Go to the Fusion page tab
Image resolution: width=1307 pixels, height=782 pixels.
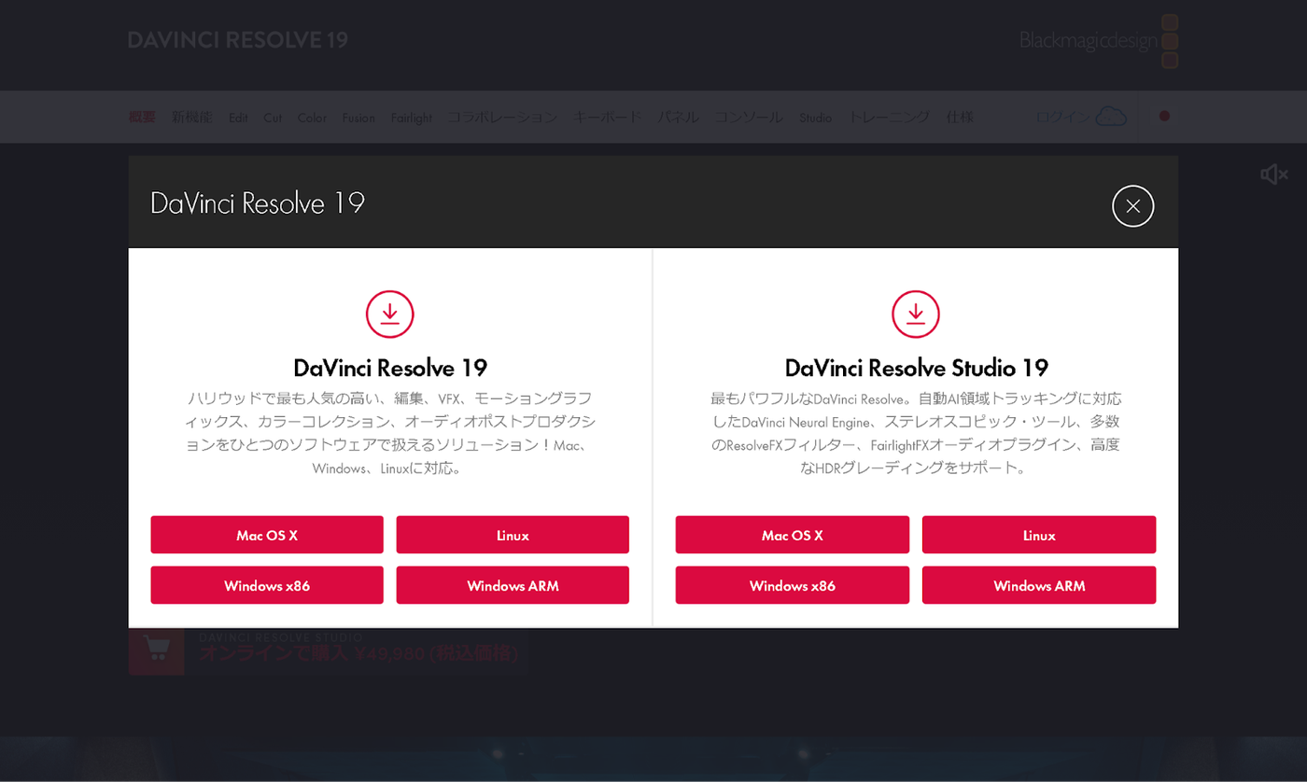point(358,118)
